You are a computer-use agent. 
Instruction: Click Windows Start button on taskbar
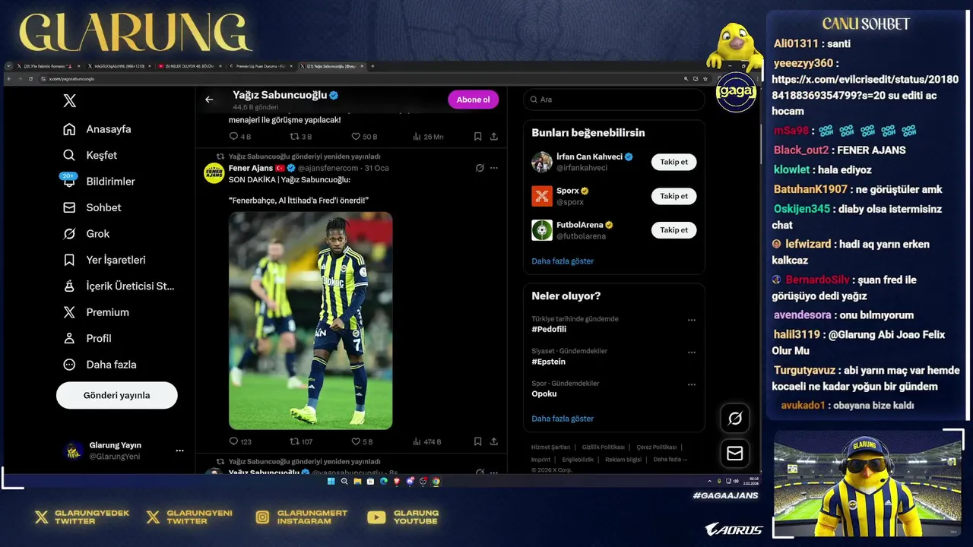[x=331, y=481]
